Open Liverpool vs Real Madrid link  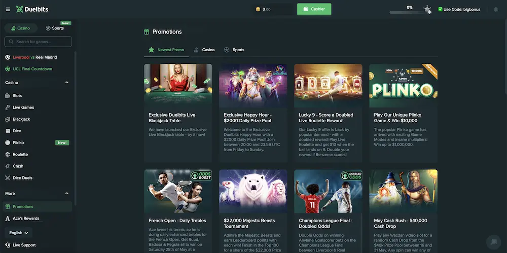(x=35, y=57)
